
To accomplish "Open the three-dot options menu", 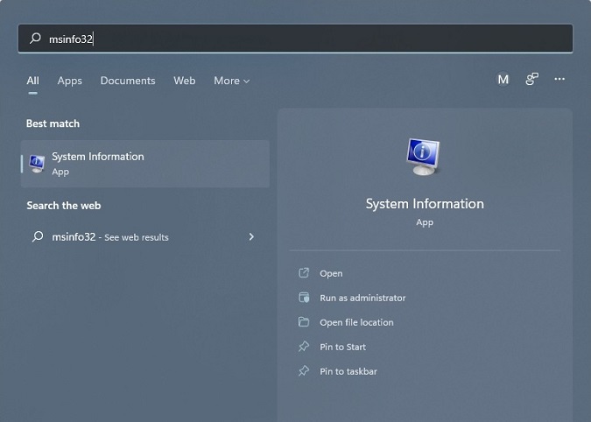I will point(559,79).
